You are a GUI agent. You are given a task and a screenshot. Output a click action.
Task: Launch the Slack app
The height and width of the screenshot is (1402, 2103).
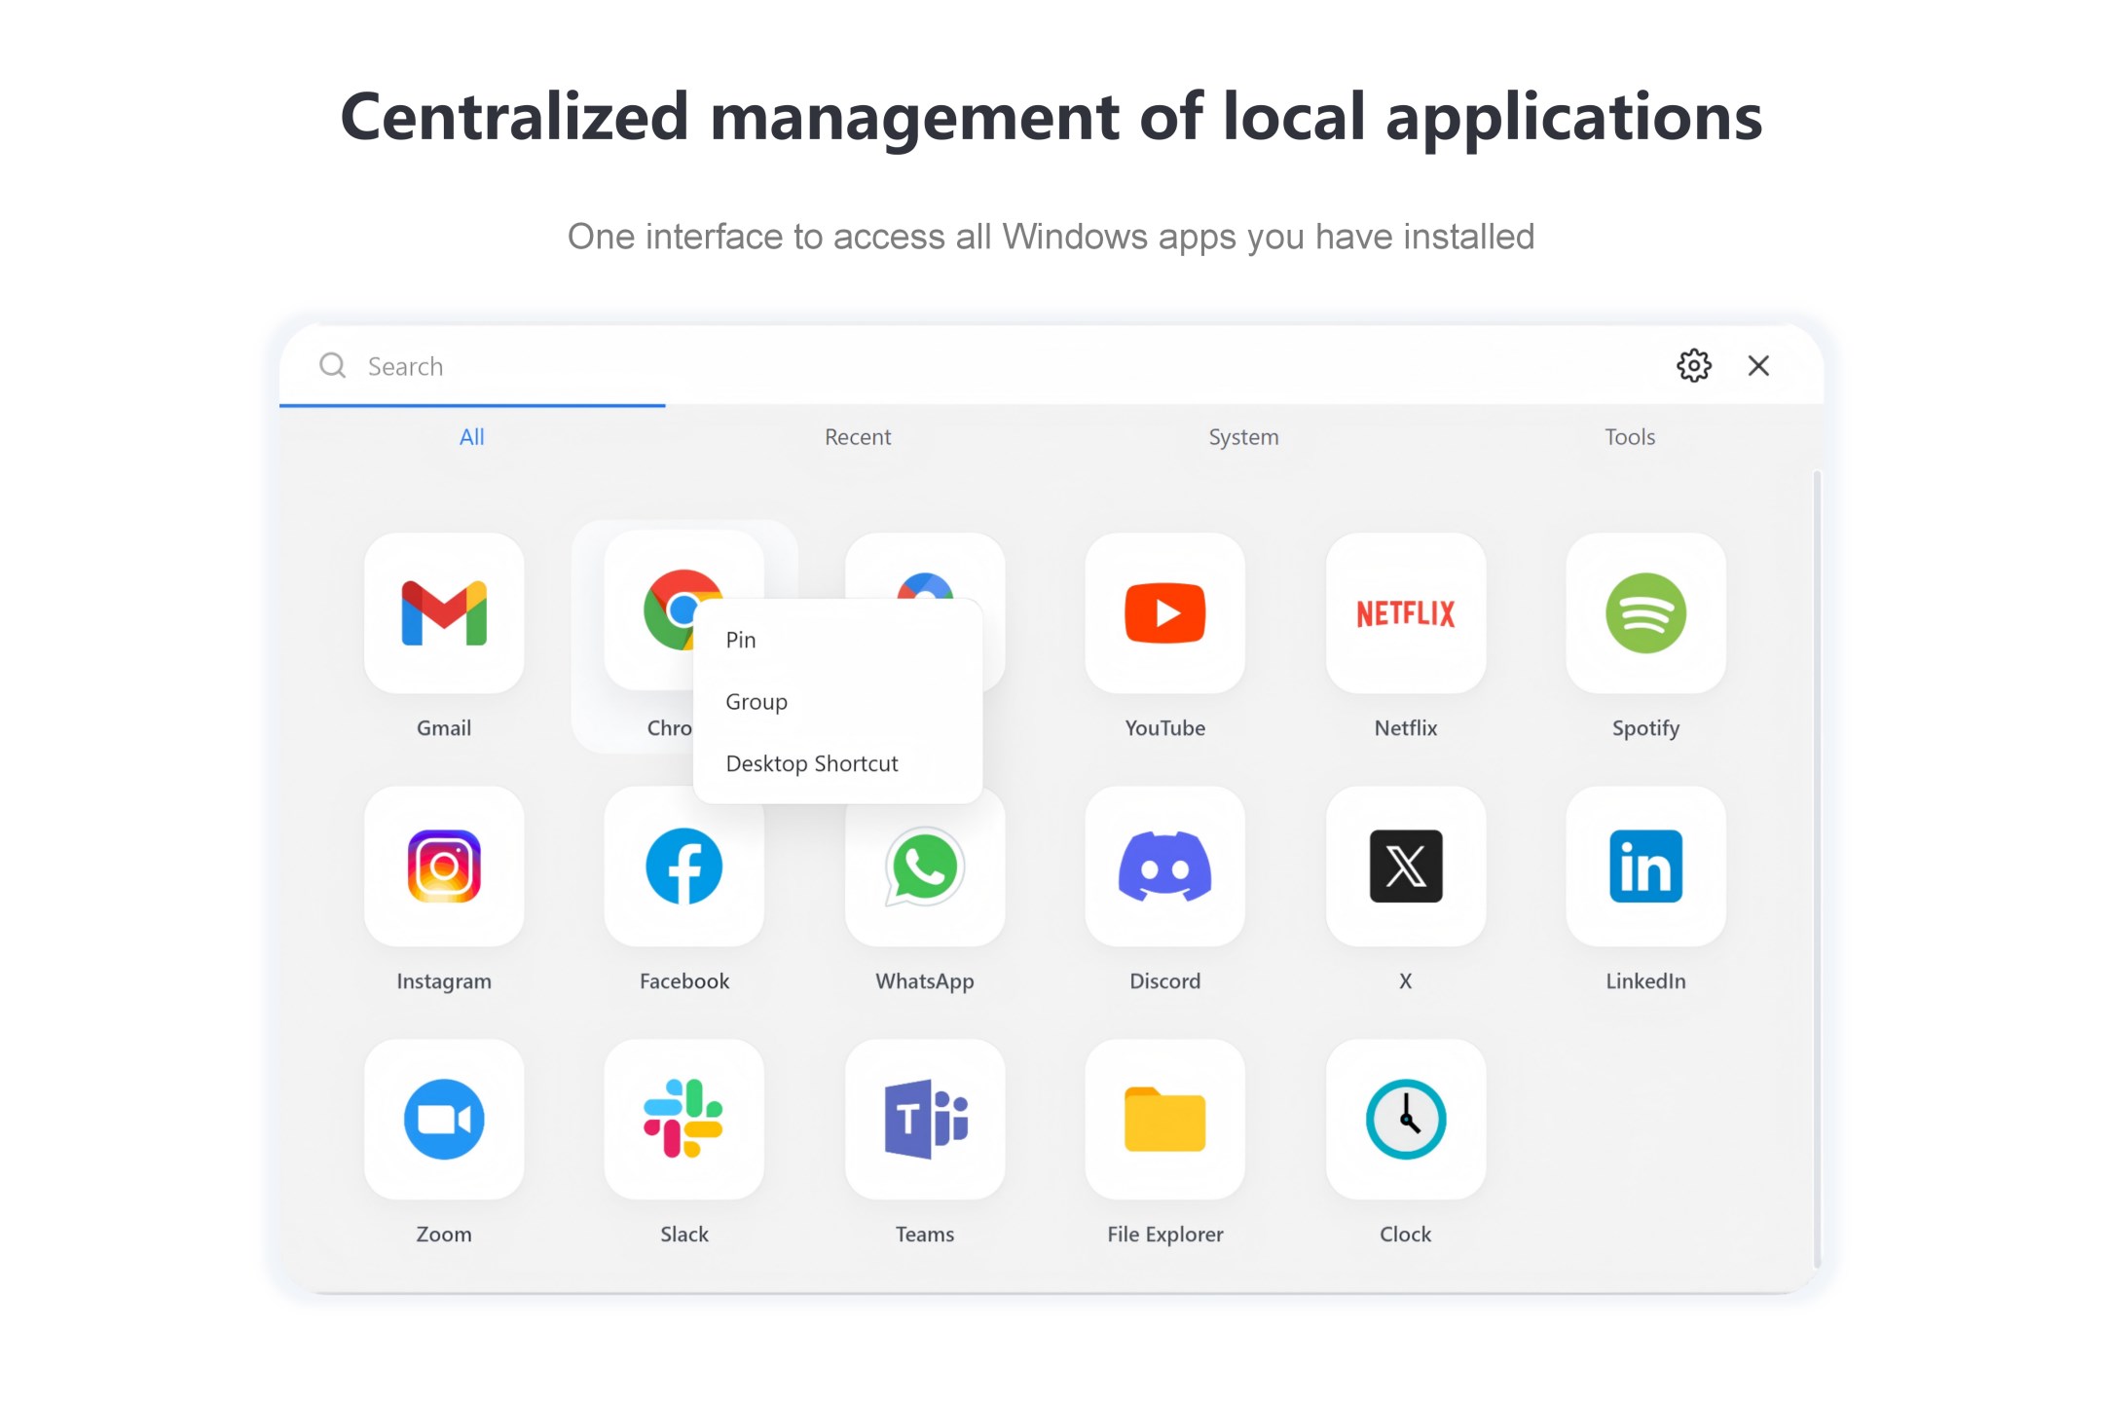pos(683,1119)
